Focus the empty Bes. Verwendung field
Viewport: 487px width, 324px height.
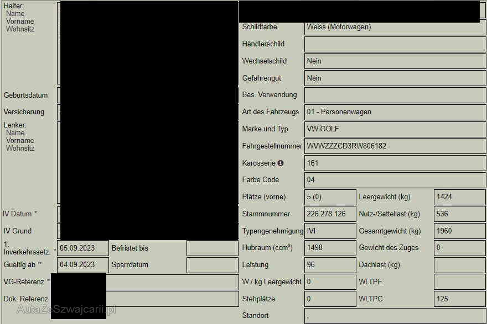[x=395, y=95]
